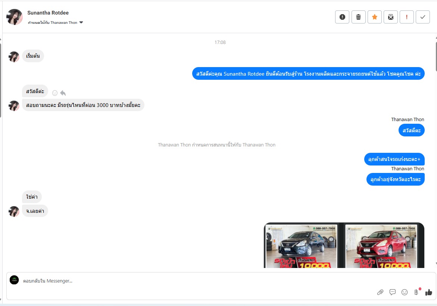The image size is (437, 306).
Task: Click the blue สวัสดีคะ reply bubble
Action: pos(411,130)
